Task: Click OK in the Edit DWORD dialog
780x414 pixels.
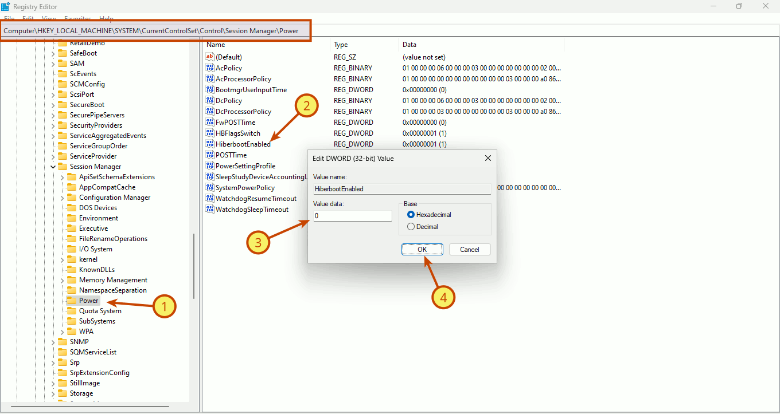Action: (422, 250)
